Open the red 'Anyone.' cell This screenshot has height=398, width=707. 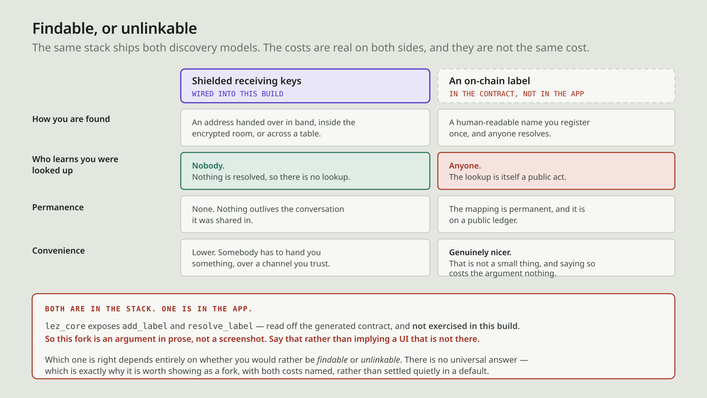tap(556, 171)
